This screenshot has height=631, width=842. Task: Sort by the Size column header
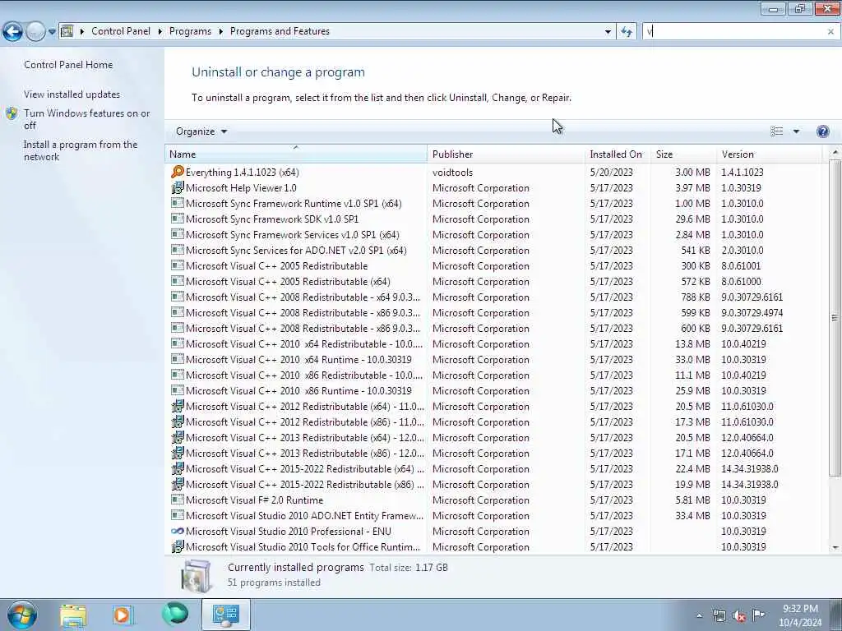[683, 154]
